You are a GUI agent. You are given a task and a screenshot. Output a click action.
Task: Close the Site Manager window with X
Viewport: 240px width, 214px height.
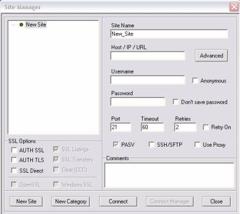click(x=234, y=7)
